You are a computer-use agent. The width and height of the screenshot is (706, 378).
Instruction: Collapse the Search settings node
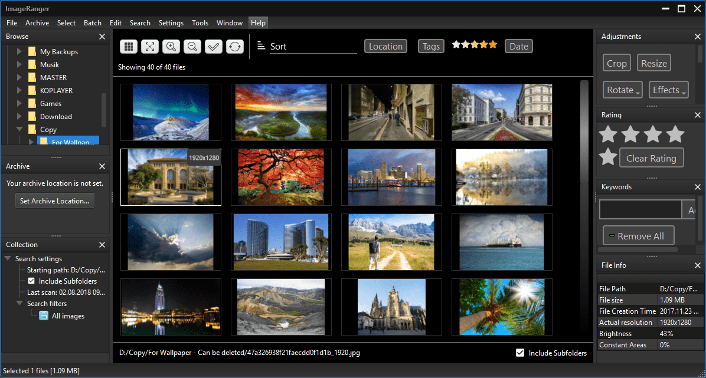pos(8,258)
